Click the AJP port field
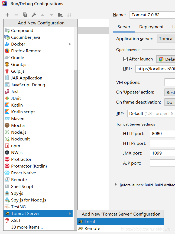This screenshot has height=234, width=175. 163,163
